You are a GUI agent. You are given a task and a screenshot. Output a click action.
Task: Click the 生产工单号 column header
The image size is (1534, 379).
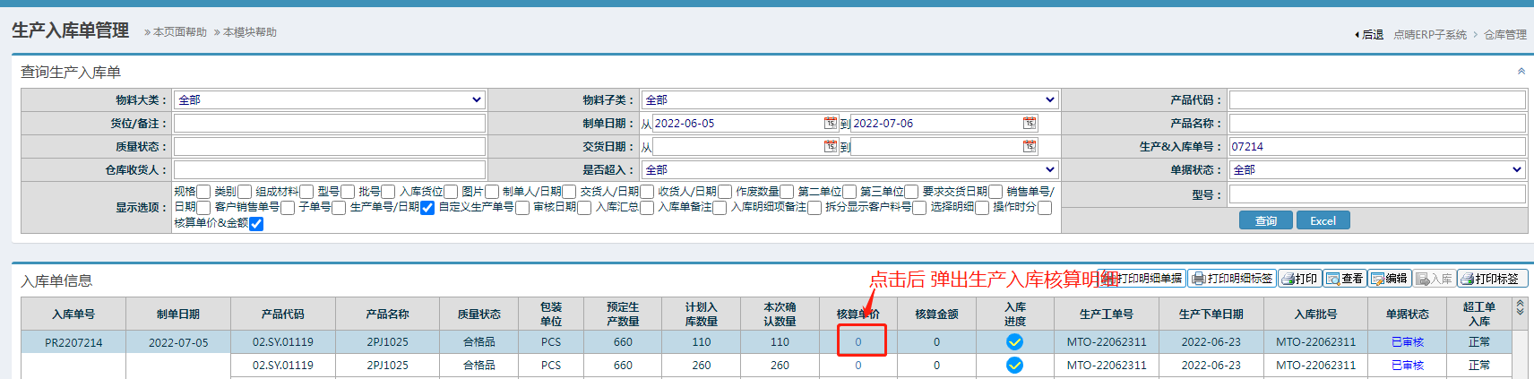click(1107, 314)
